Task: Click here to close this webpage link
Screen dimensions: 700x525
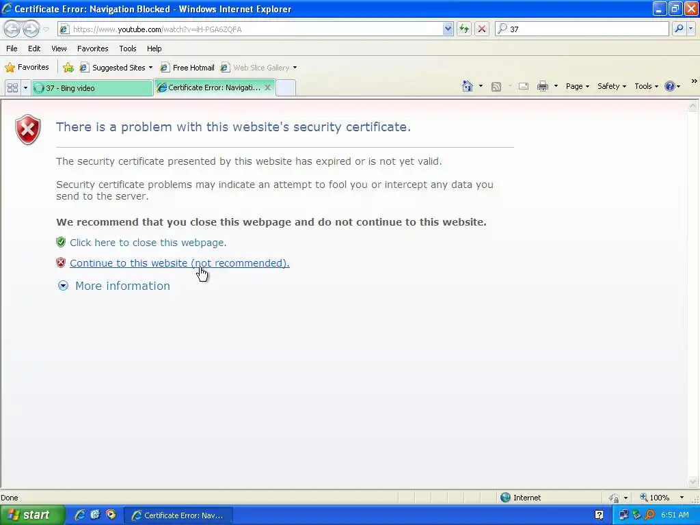Action: 148,243
